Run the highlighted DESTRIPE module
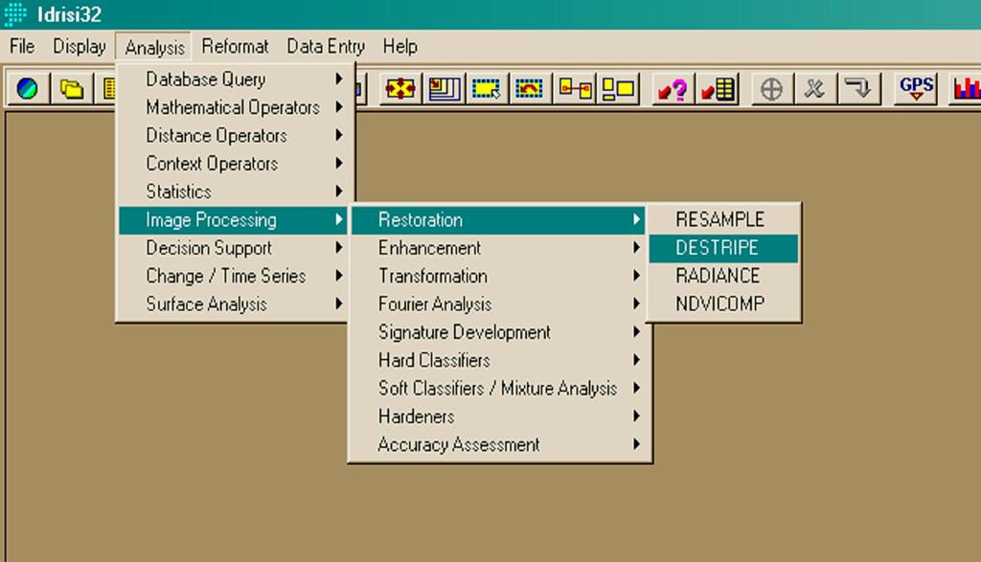This screenshot has height=562, width=981. coord(723,248)
